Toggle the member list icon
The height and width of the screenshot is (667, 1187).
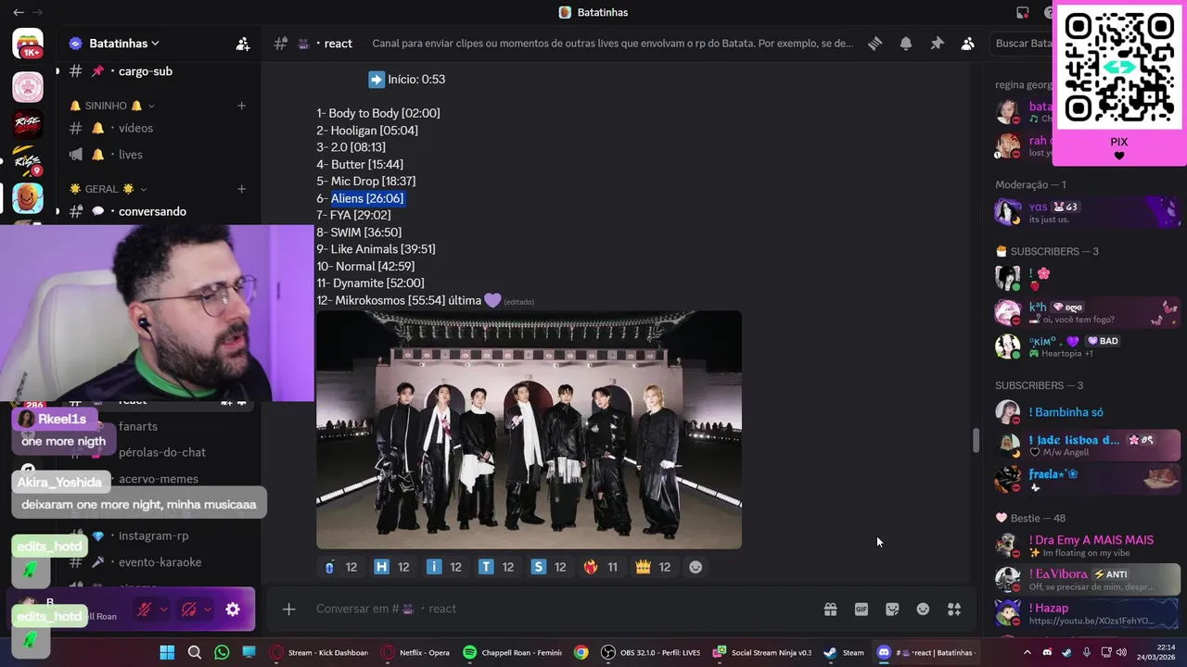tap(968, 44)
